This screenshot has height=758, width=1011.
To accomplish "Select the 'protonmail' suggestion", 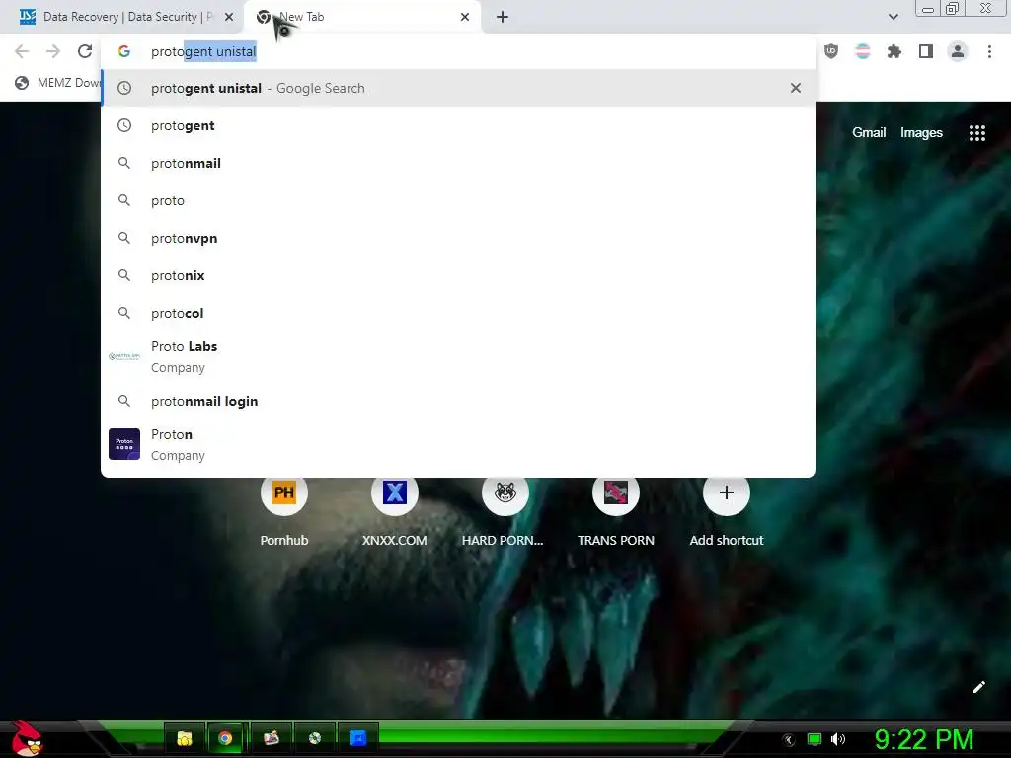I will click(x=458, y=163).
